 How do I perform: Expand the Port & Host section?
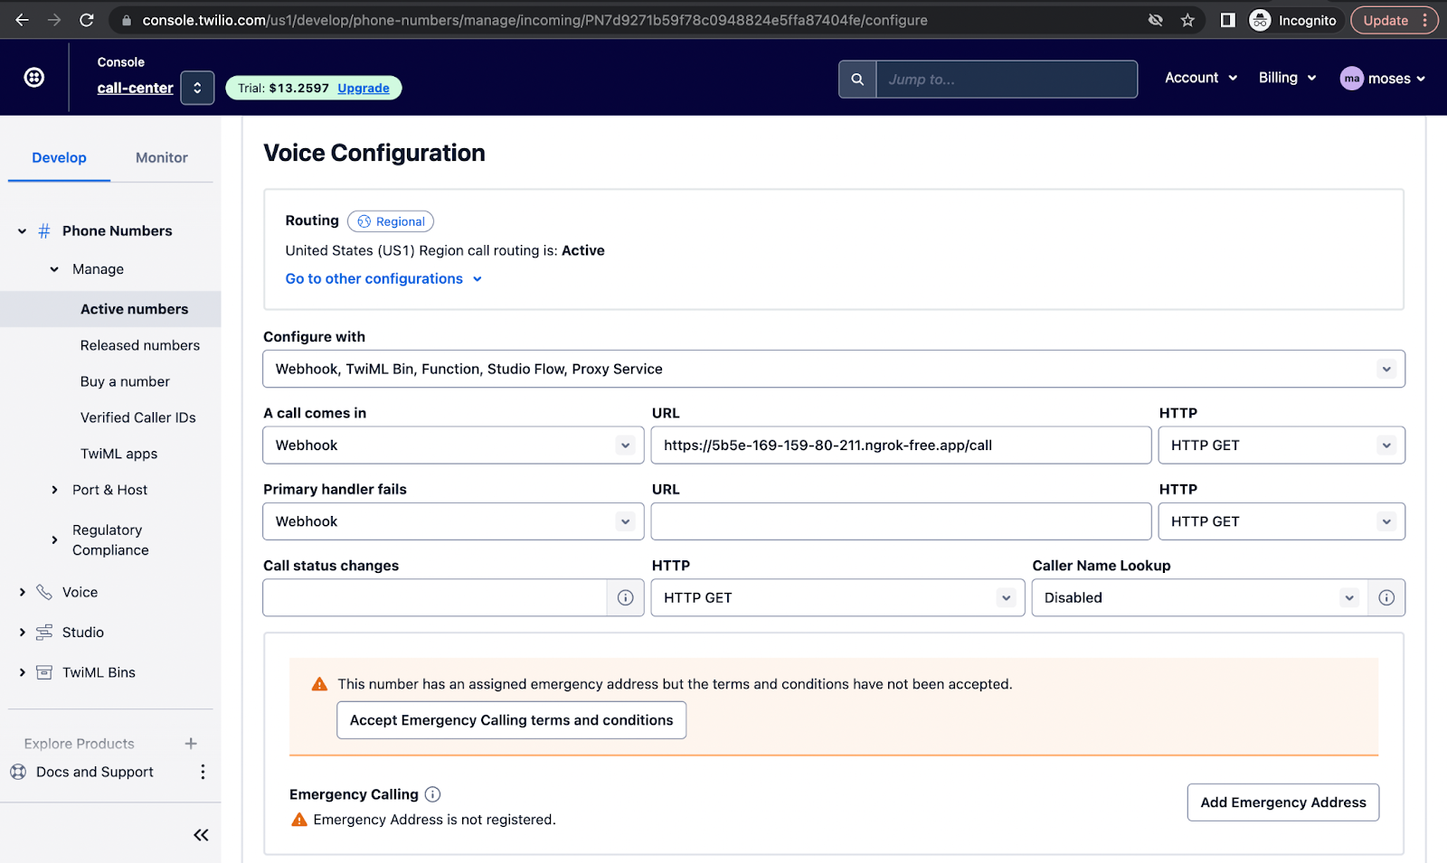click(x=54, y=490)
